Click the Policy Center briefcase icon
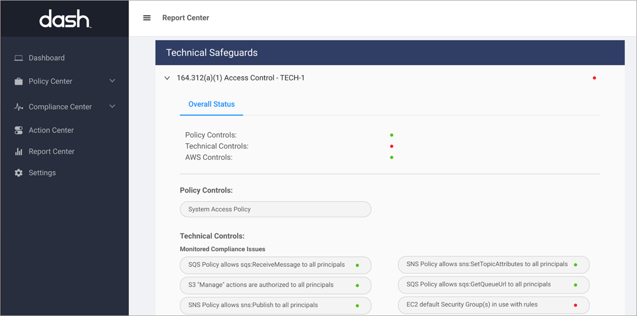 (x=19, y=81)
